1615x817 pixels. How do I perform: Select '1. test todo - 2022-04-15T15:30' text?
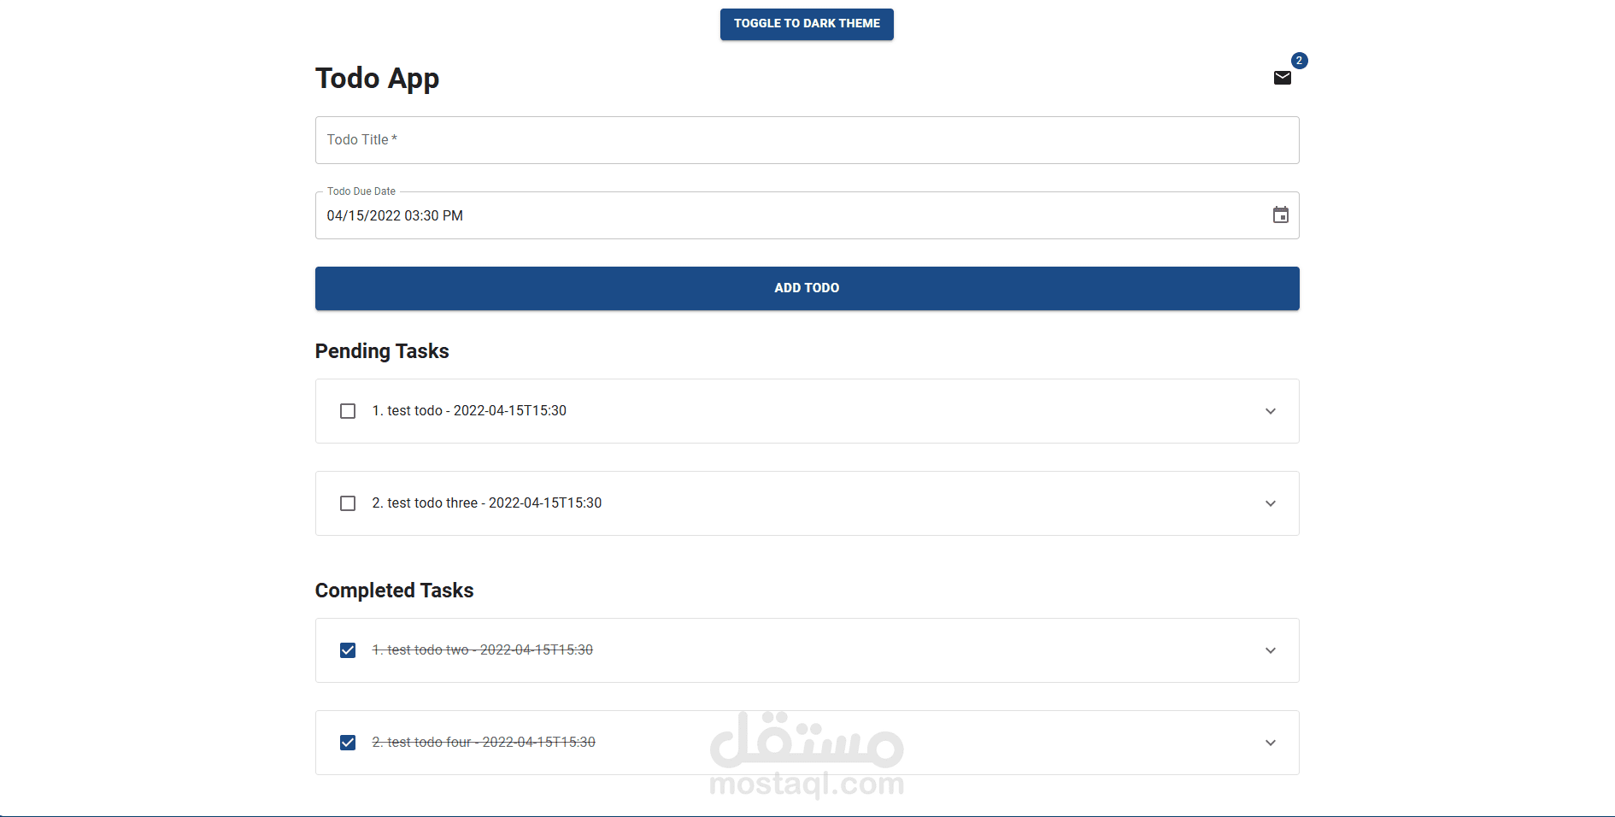tap(469, 411)
